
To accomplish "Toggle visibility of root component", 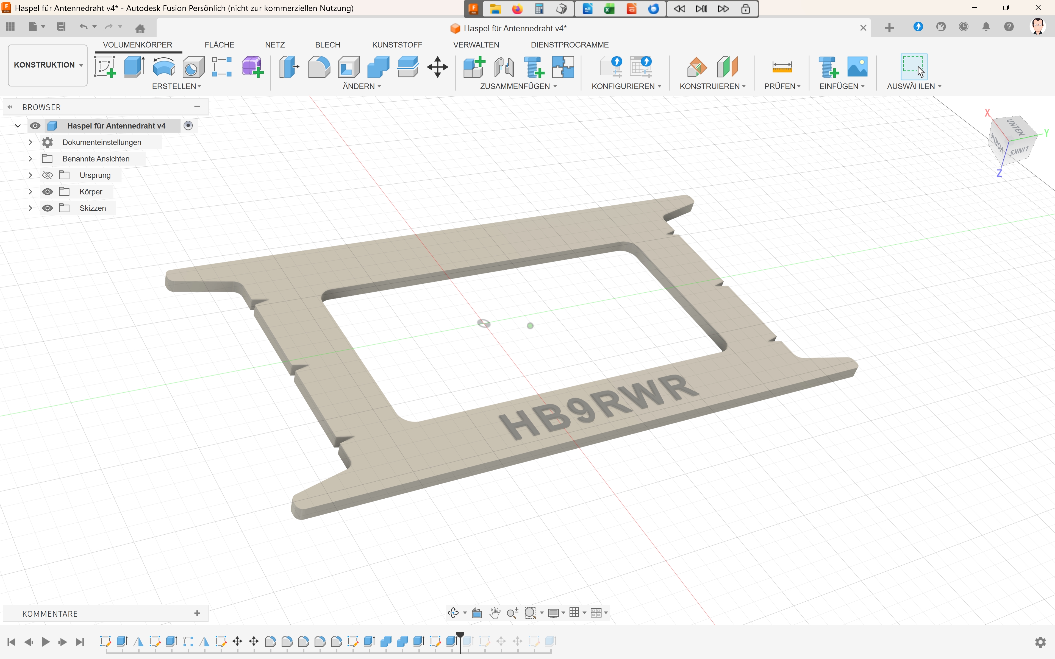I will click(x=35, y=126).
